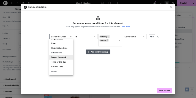The image size is (196, 98).
Task: Click the Order responsive device icon
Action: pos(9,17)
